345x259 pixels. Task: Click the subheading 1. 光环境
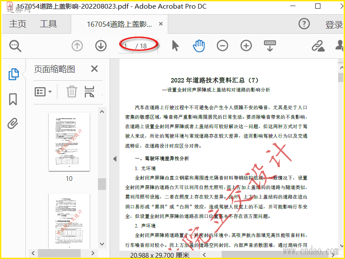pyautogui.click(x=145, y=168)
